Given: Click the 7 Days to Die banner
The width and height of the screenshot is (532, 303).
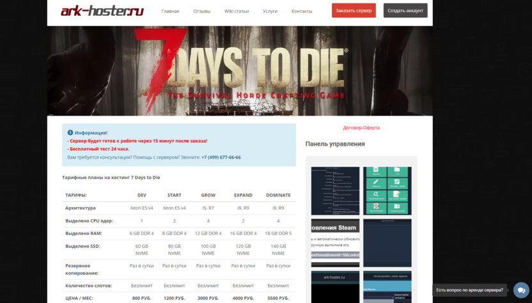Looking at the screenshot, I should pyautogui.click(x=240, y=71).
